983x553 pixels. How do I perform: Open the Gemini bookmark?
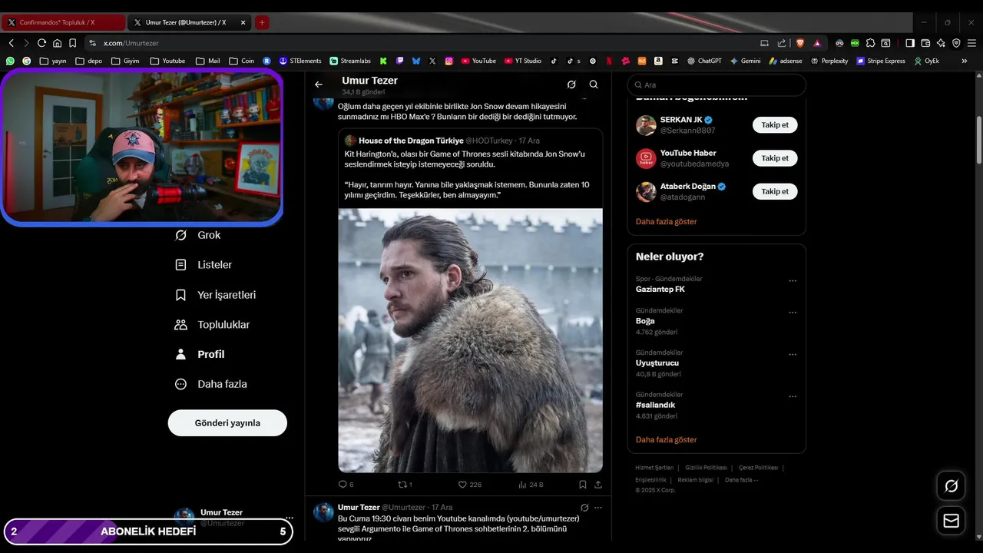pyautogui.click(x=745, y=61)
